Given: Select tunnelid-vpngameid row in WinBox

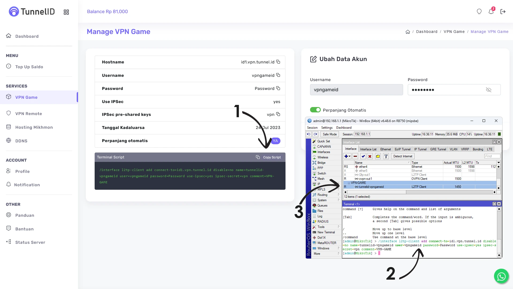Looking at the screenshot, I should pos(420,187).
